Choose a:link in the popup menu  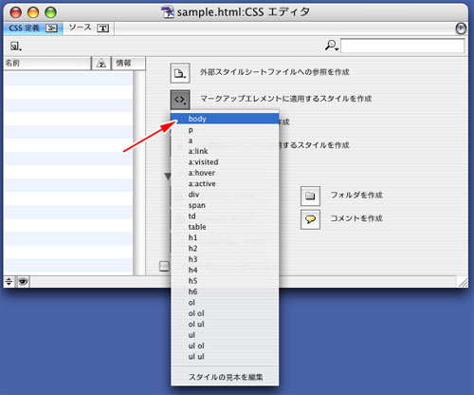coord(225,151)
